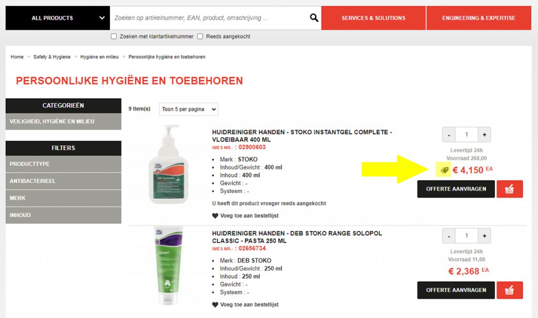
Task: Expand the Producttype filter
Action: (64, 164)
